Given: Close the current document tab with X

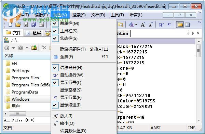Looking at the screenshot, I should [198, 33].
